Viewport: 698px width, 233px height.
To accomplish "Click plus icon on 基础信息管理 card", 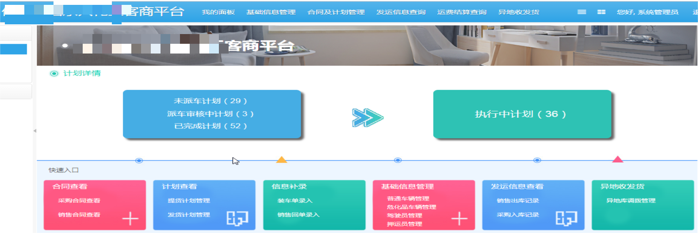I will [x=459, y=219].
